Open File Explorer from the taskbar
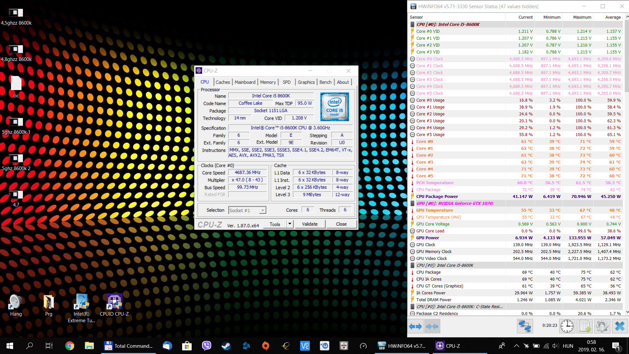629x354 pixels. (89, 346)
